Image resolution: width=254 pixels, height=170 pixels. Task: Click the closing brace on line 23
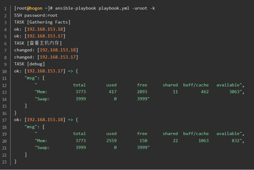[16, 161]
